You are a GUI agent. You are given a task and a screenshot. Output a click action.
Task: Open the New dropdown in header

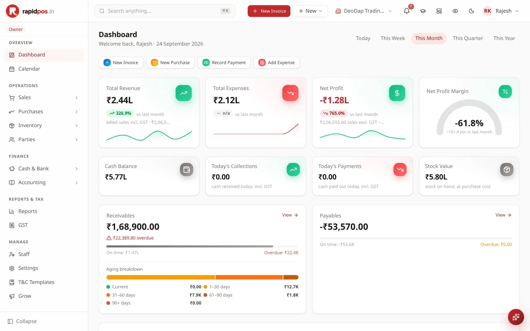pos(310,11)
